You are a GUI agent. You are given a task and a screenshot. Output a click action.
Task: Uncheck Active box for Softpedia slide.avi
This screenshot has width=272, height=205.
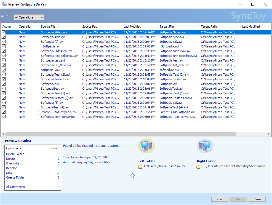4,37
